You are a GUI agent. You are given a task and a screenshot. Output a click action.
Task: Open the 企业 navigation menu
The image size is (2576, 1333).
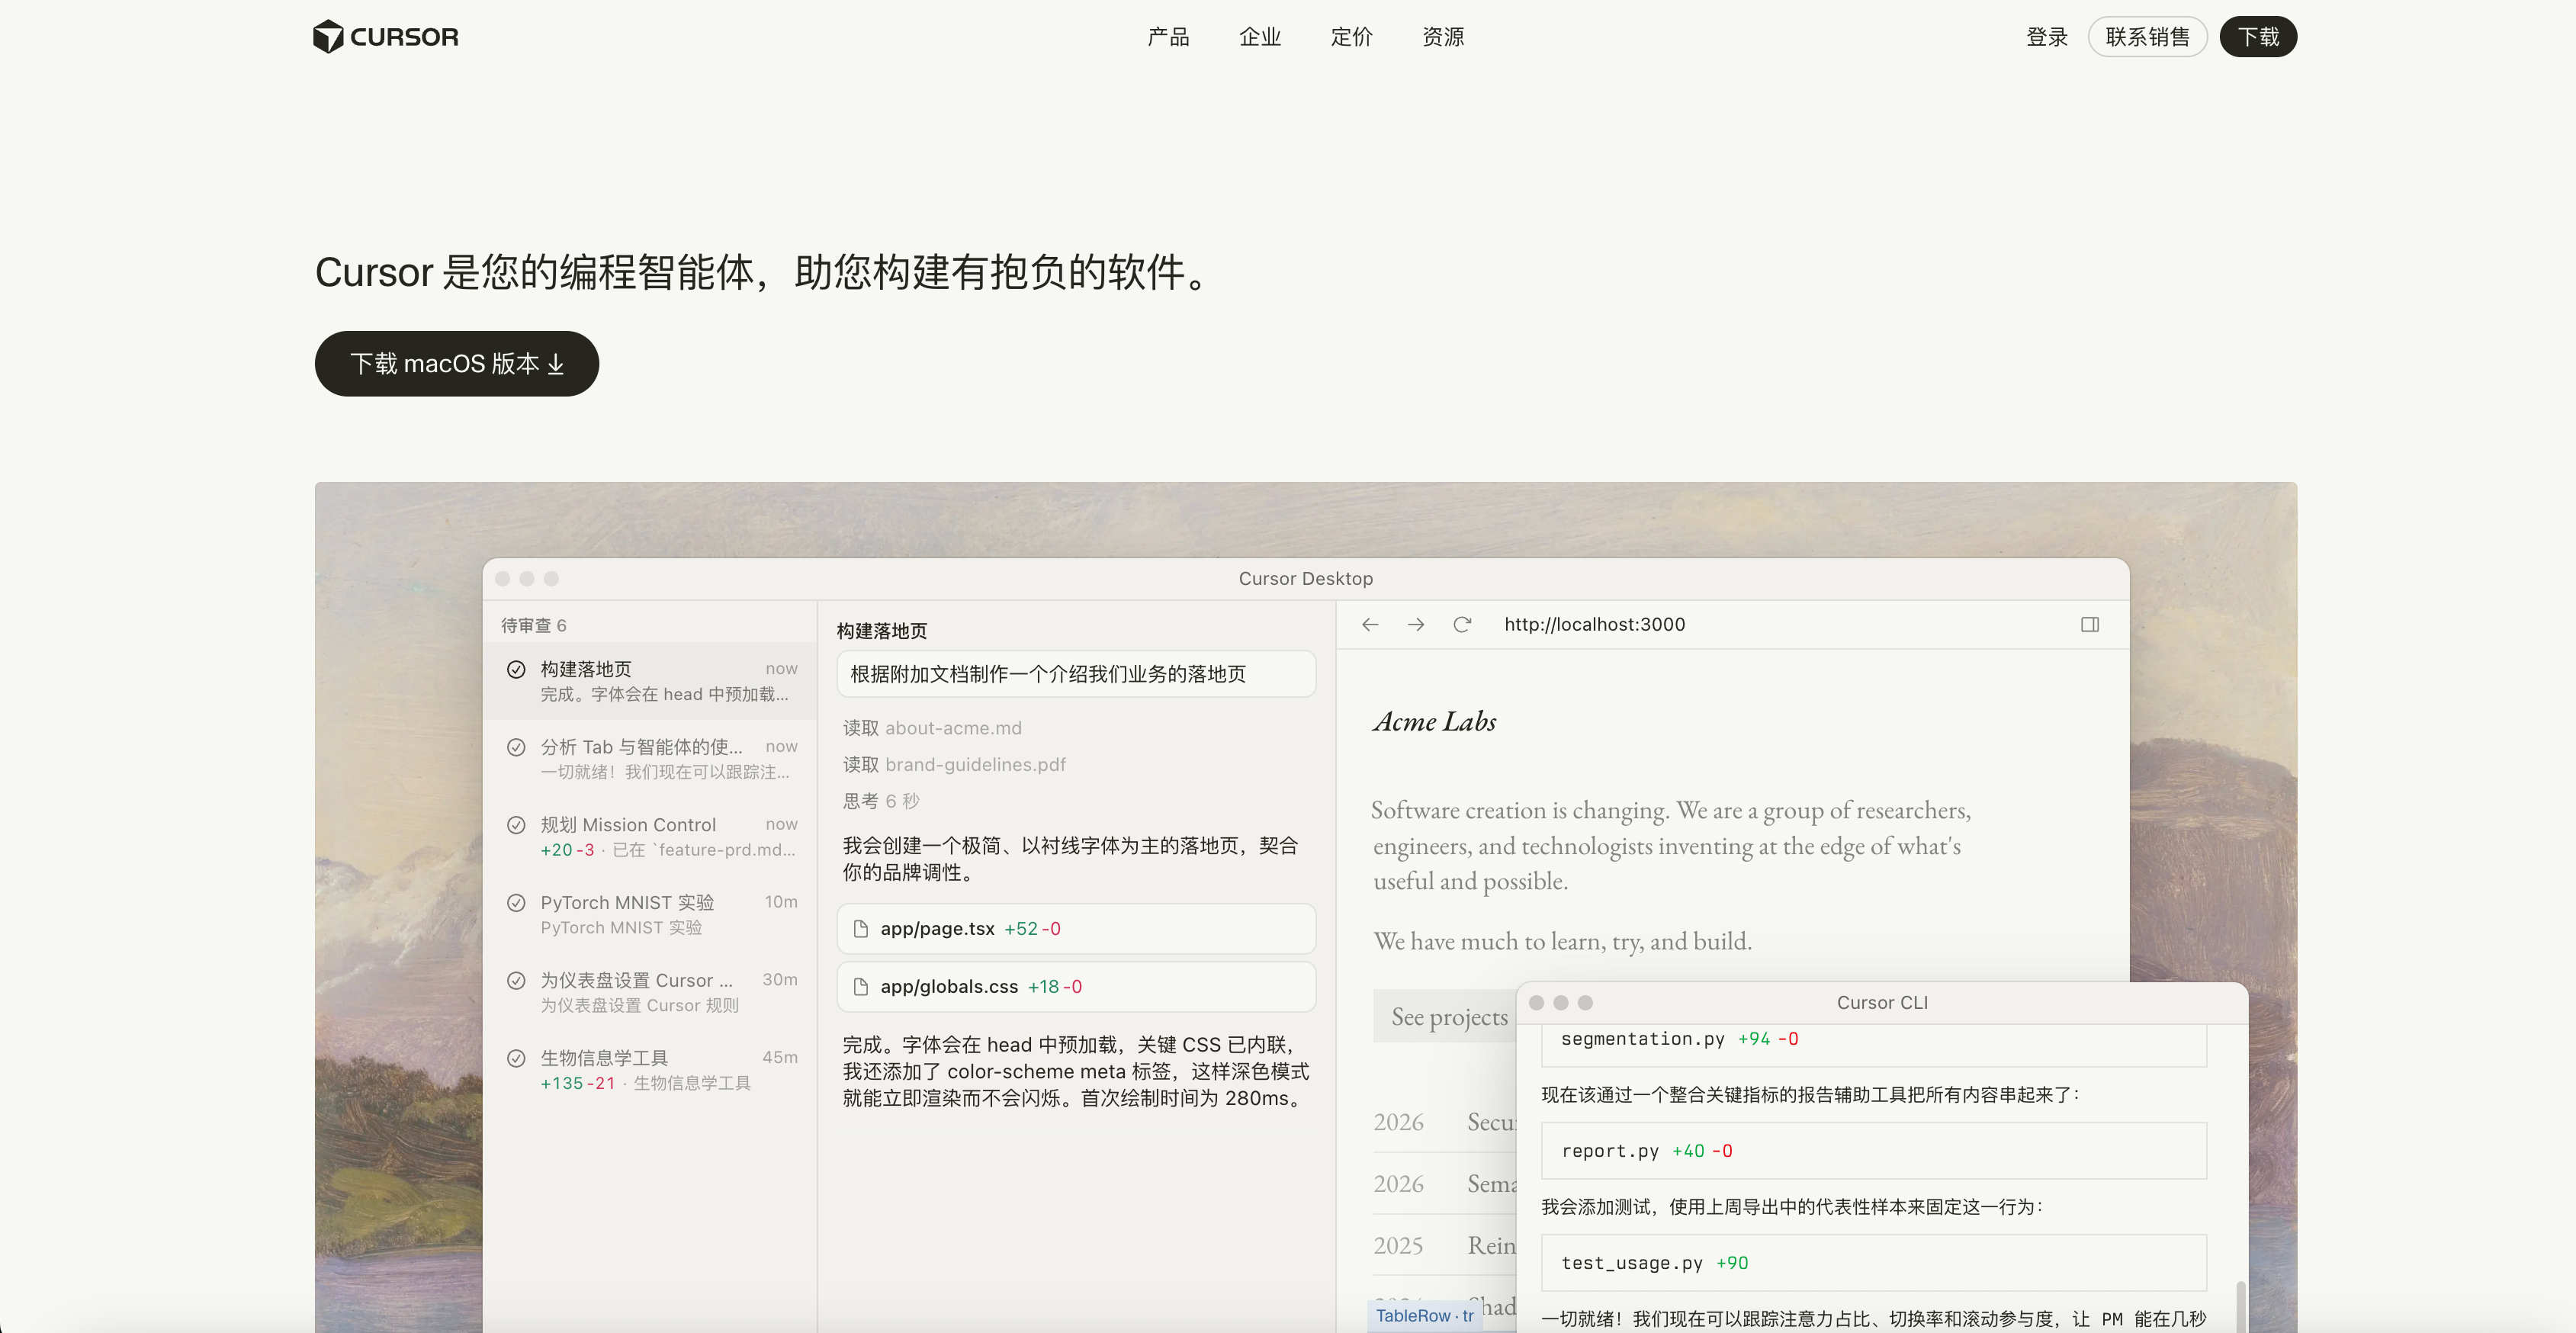1260,37
